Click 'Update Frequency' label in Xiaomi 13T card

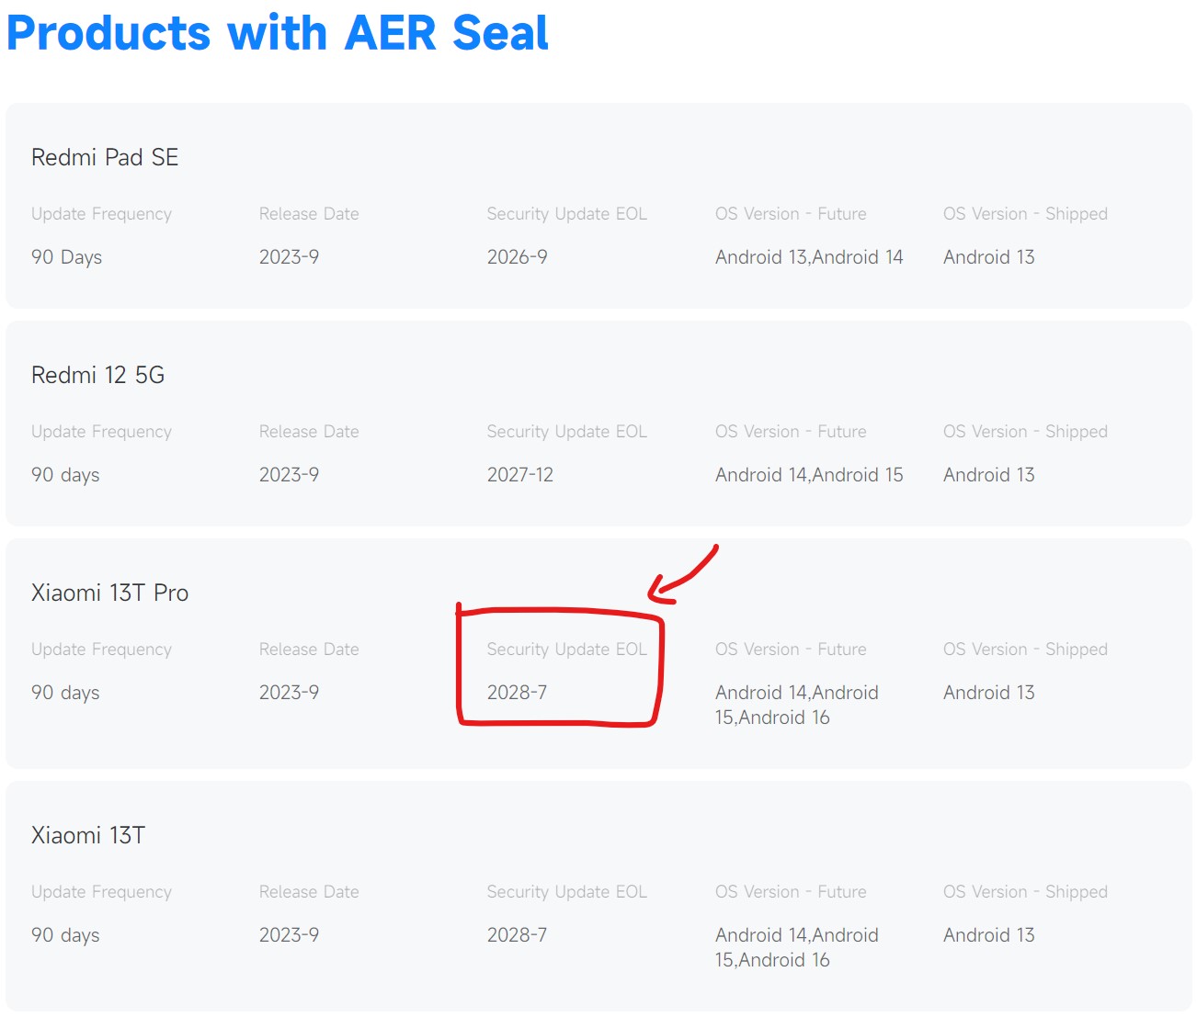(101, 892)
